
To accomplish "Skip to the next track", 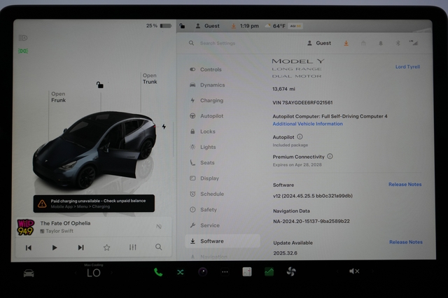I will coord(81,248).
